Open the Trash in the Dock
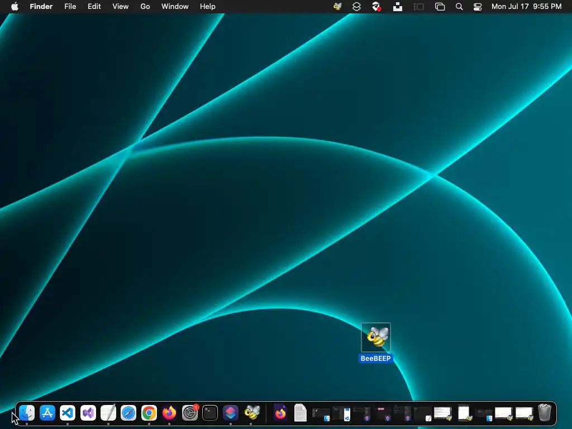Screen dimensions: 572x429 pyautogui.click(x=544, y=413)
